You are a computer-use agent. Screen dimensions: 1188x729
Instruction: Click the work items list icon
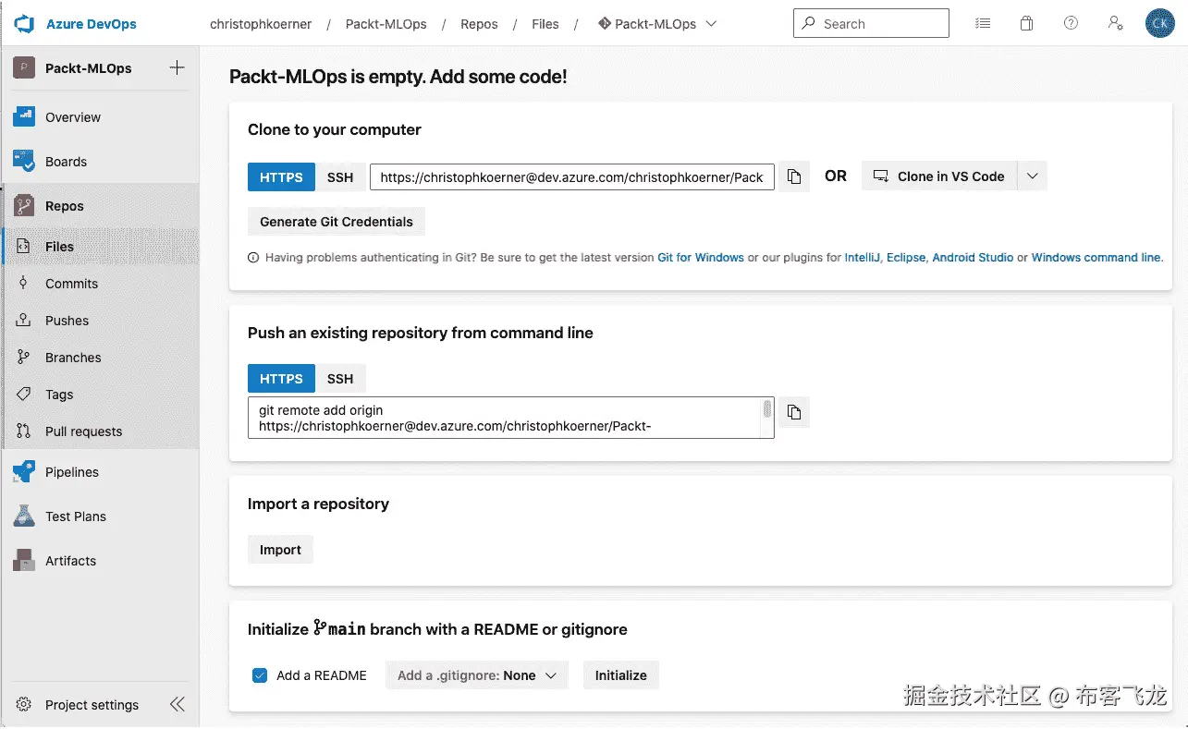coord(983,24)
